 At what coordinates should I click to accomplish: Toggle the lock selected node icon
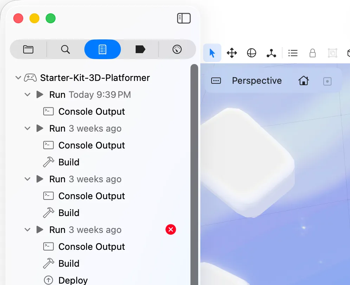pos(312,53)
